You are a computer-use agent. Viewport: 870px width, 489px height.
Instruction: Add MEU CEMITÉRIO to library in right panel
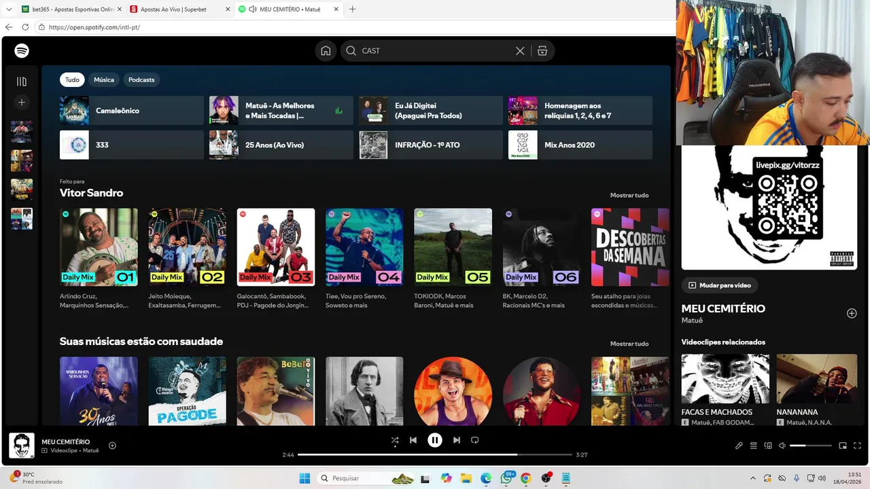pos(852,313)
